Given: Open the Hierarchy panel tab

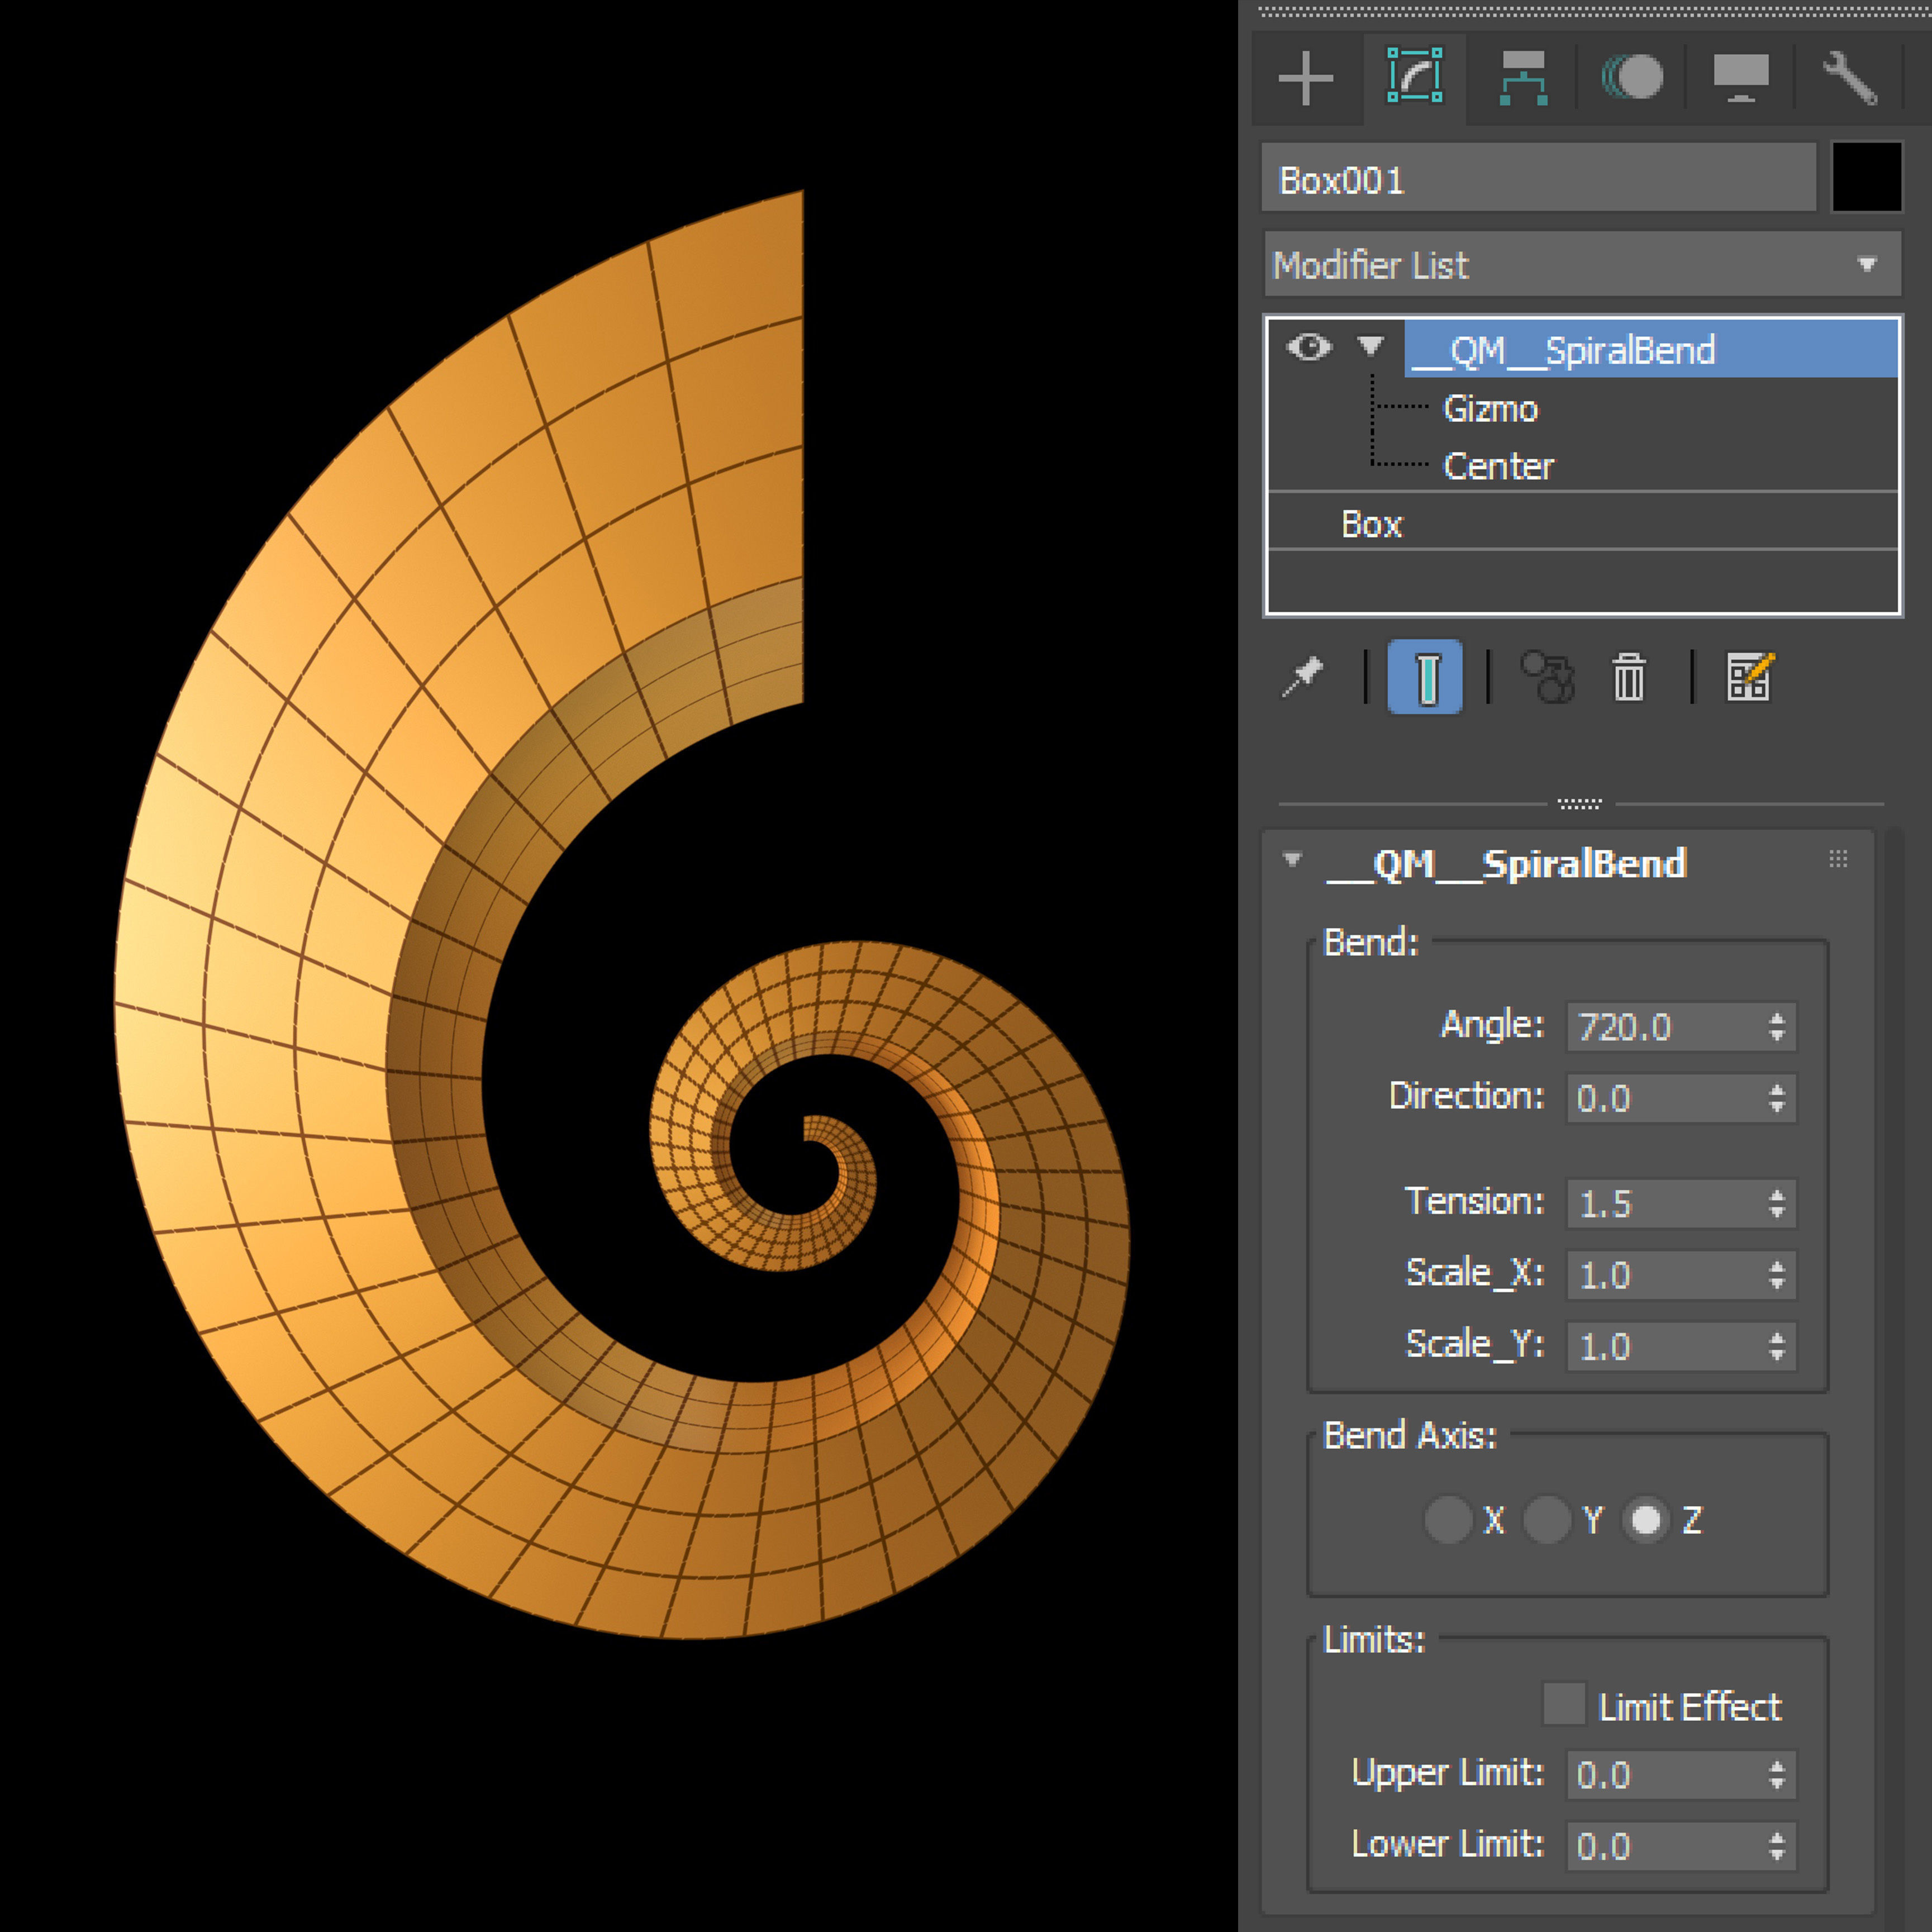Looking at the screenshot, I should [1524, 78].
